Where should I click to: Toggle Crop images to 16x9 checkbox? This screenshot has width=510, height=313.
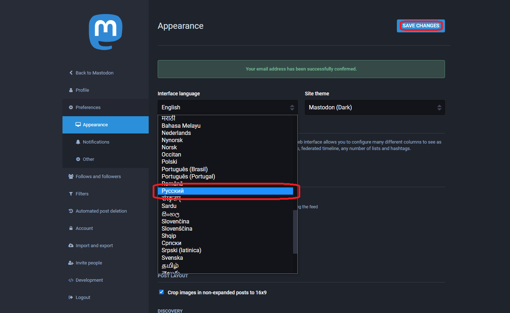[x=162, y=292]
